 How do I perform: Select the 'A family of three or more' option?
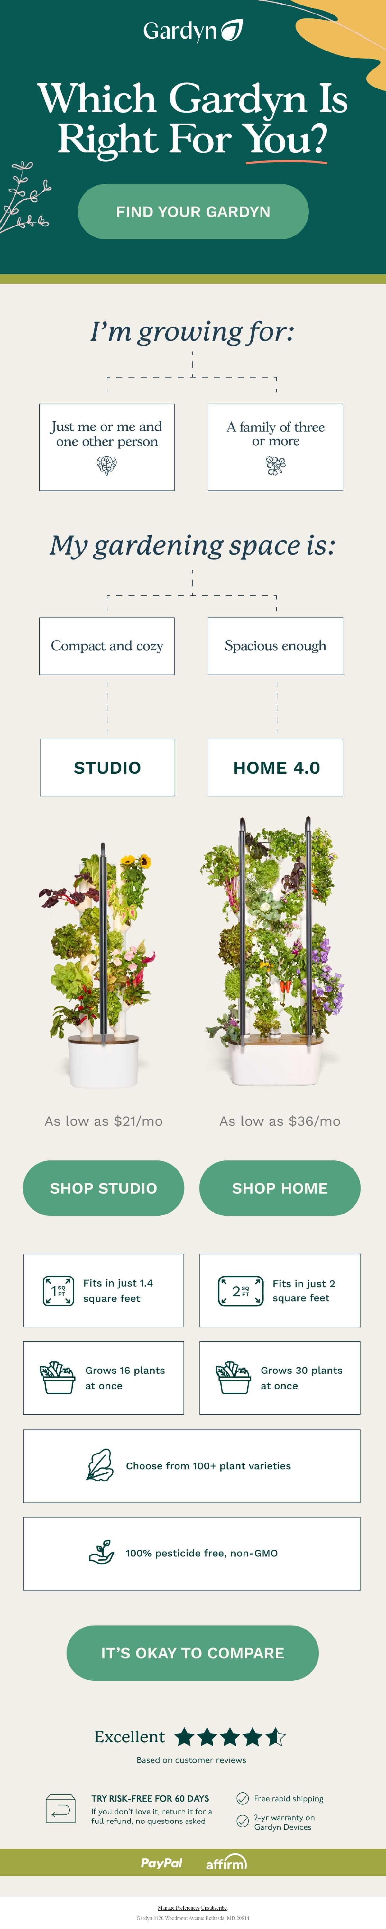(275, 447)
